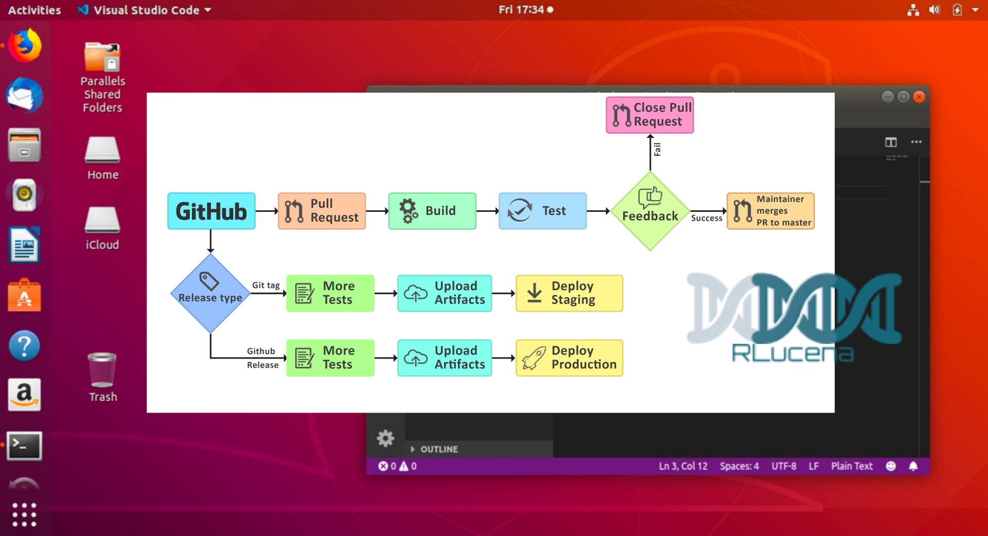Click the battery icon in the top bar

[957, 10]
